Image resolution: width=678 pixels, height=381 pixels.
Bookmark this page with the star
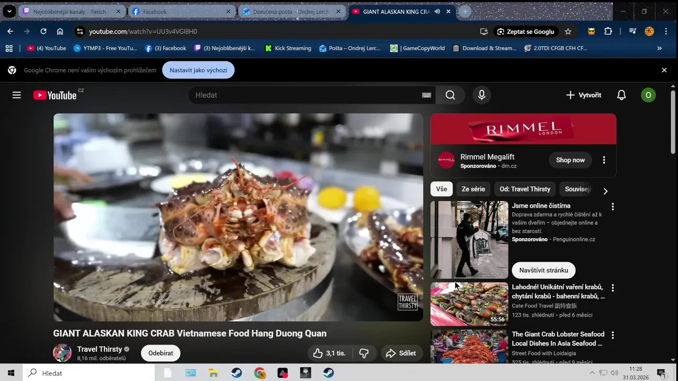[568, 32]
